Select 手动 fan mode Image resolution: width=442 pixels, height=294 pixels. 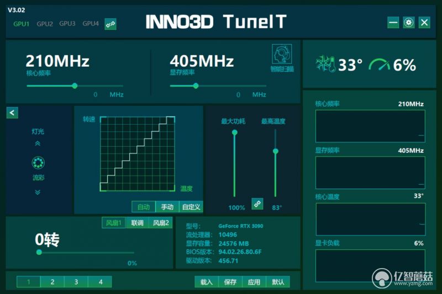tap(167, 207)
